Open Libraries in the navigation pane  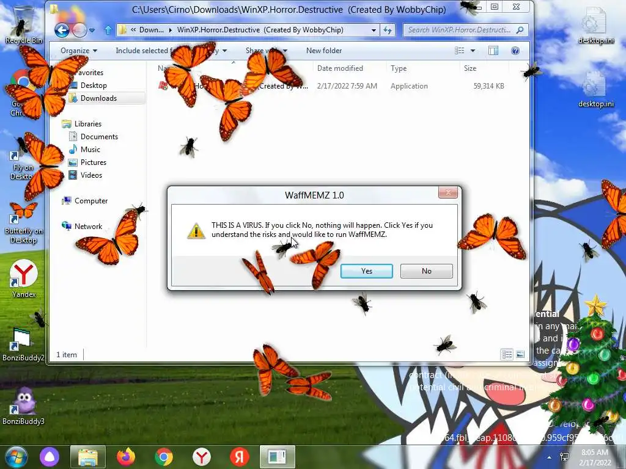[88, 123]
